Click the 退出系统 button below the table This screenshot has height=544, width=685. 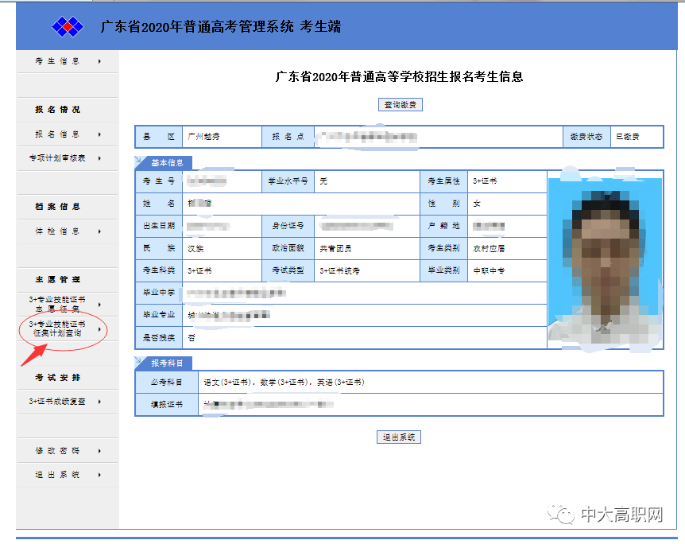(399, 437)
